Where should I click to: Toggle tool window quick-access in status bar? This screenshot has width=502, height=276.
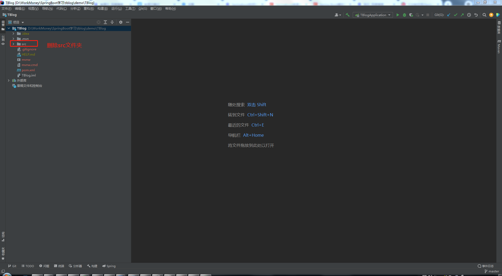pyautogui.click(x=3, y=271)
